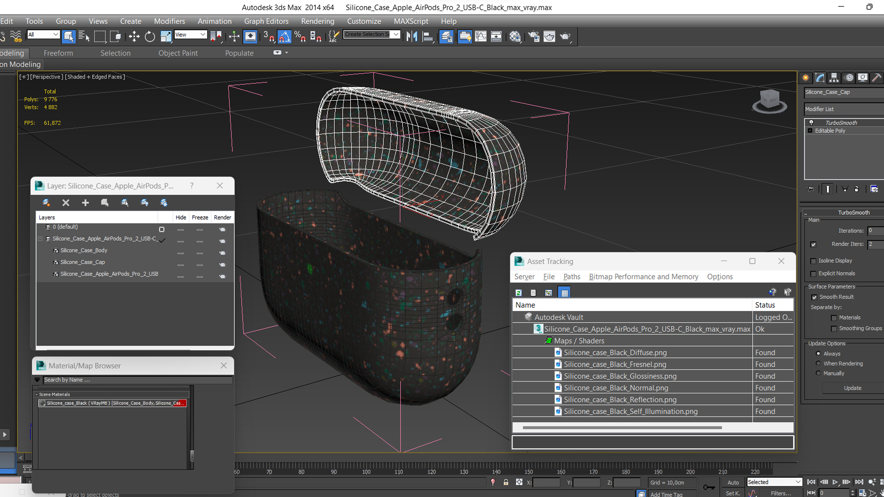
Task: Collapse TurboSmooth rollout header
Action: point(844,213)
